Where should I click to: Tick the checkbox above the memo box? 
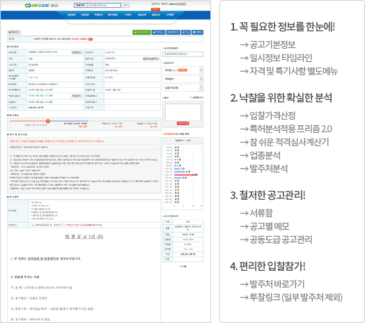click(191, 97)
